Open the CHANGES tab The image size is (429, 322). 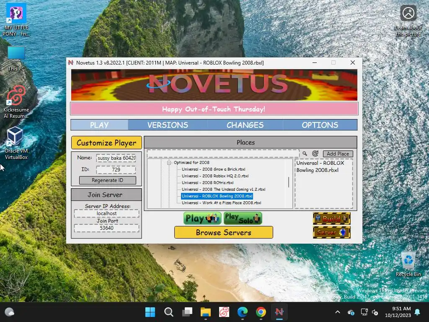[x=245, y=125]
